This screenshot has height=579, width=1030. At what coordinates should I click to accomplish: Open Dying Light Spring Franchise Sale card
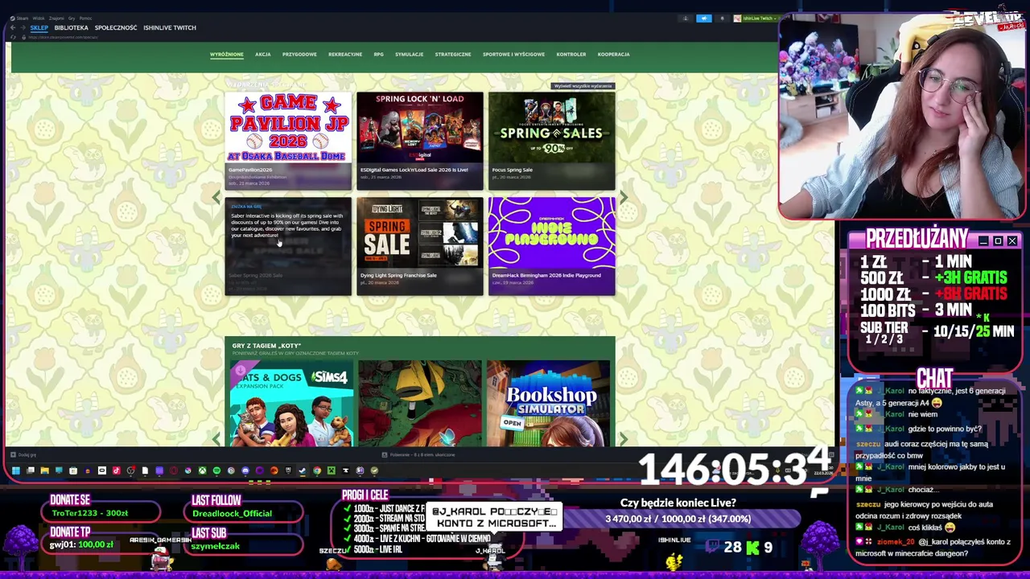click(420, 246)
